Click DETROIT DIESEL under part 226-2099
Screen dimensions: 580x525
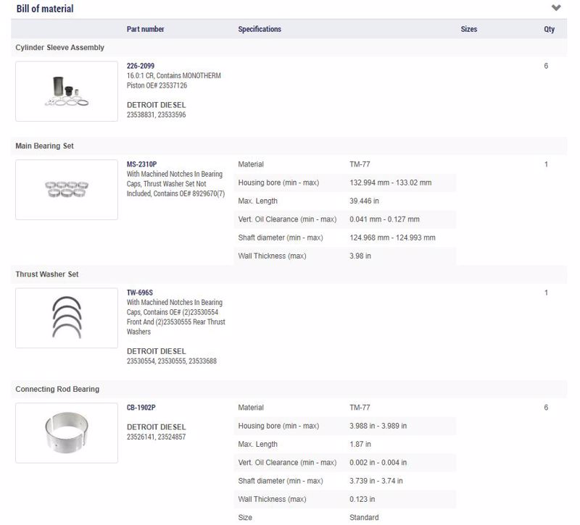156,105
